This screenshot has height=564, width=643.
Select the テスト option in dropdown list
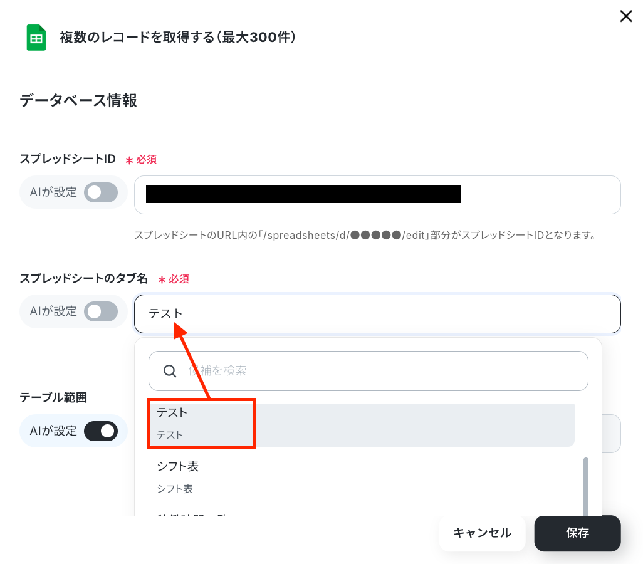coord(362,425)
